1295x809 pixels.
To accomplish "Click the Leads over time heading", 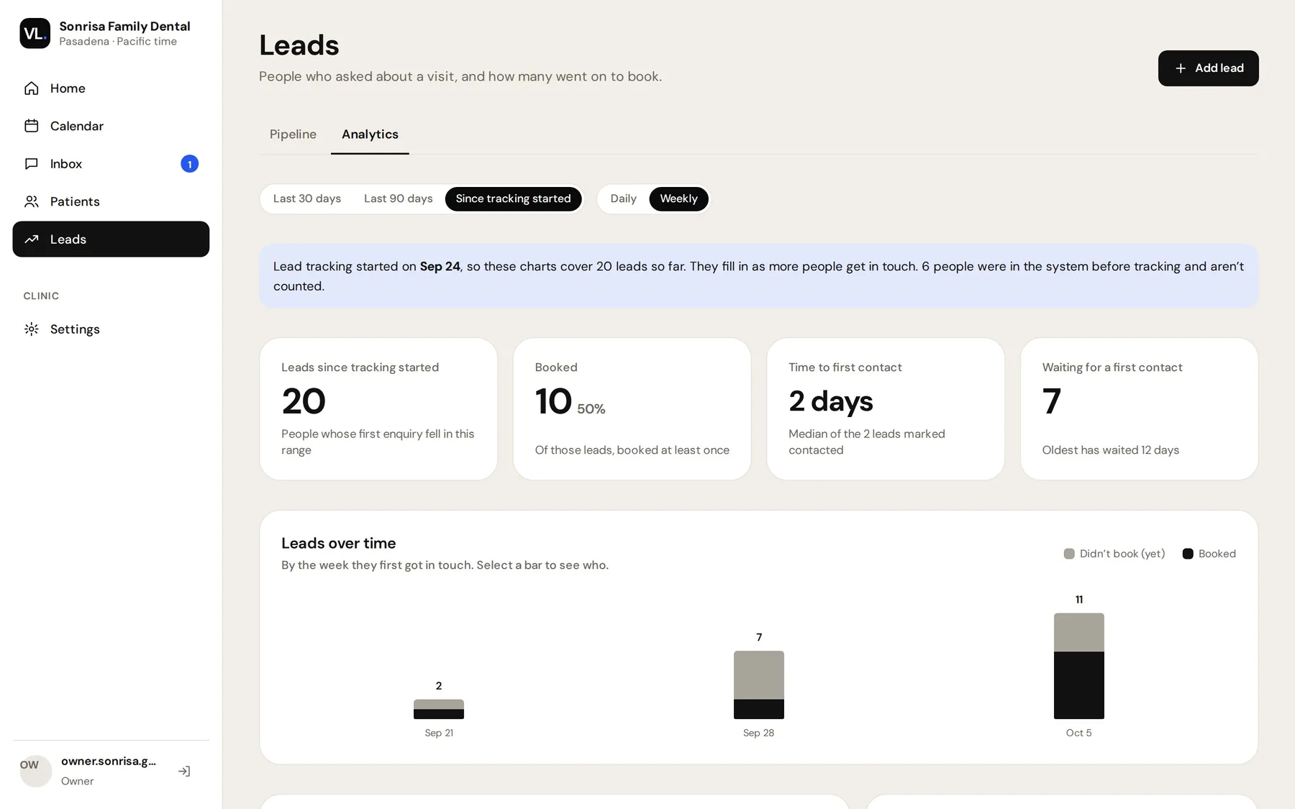I will 338,544.
